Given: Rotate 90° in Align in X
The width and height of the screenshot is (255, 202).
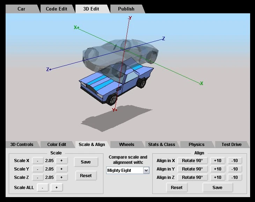Looking at the screenshot, I should pos(192,161).
